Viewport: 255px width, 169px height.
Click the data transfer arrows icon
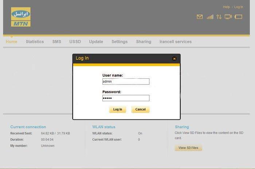point(219,17)
